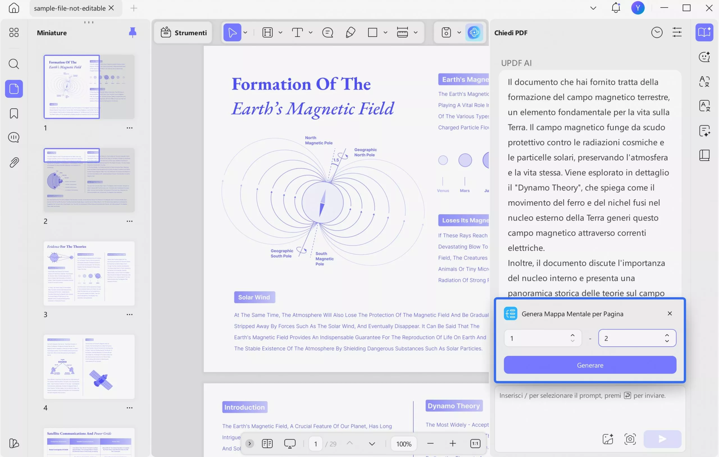Select page 3 thumbnail Evidence For The Theories

coord(89,273)
